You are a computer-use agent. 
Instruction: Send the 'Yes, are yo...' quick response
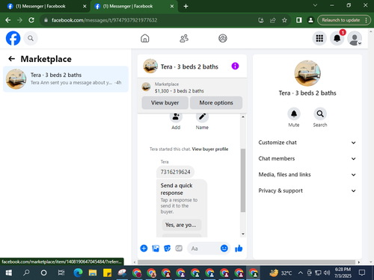coord(182,225)
